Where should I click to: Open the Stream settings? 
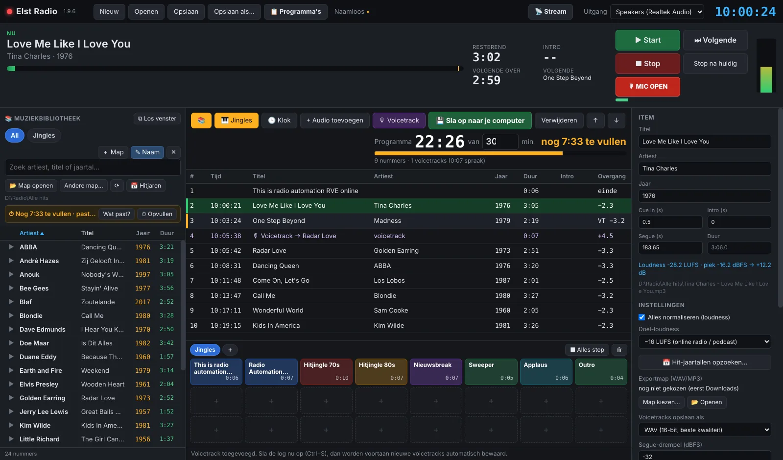[x=550, y=12]
